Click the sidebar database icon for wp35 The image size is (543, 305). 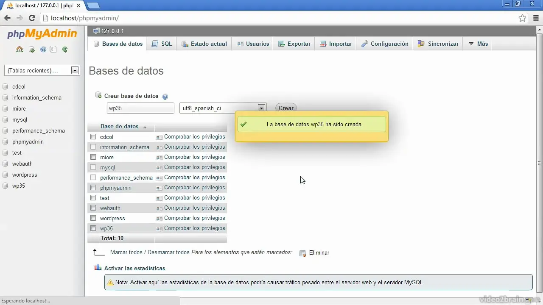[5, 186]
